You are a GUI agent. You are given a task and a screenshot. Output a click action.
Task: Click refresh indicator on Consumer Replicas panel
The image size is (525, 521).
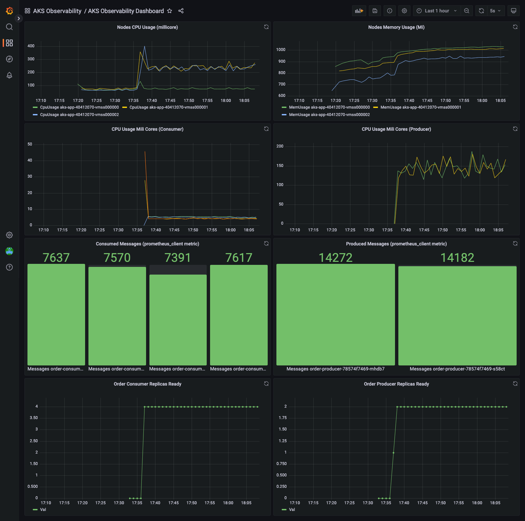(266, 384)
